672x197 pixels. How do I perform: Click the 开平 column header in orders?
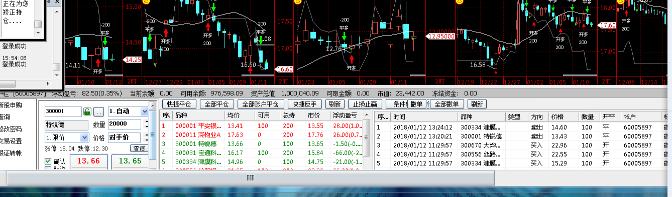pos(611,117)
